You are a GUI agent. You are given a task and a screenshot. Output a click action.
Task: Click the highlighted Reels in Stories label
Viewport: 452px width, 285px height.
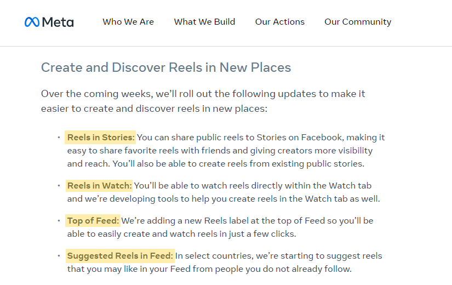[x=100, y=138]
